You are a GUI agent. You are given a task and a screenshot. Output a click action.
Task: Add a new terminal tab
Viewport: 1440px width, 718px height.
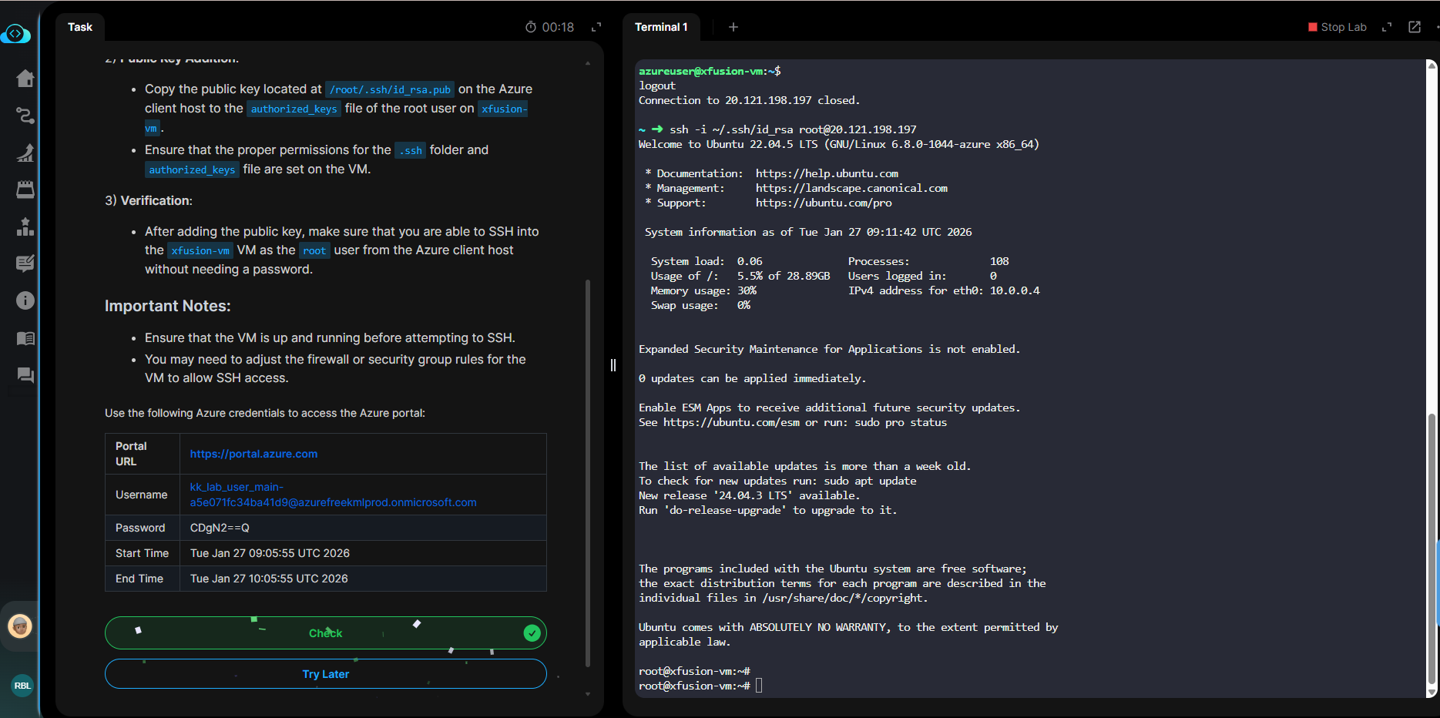pos(733,27)
